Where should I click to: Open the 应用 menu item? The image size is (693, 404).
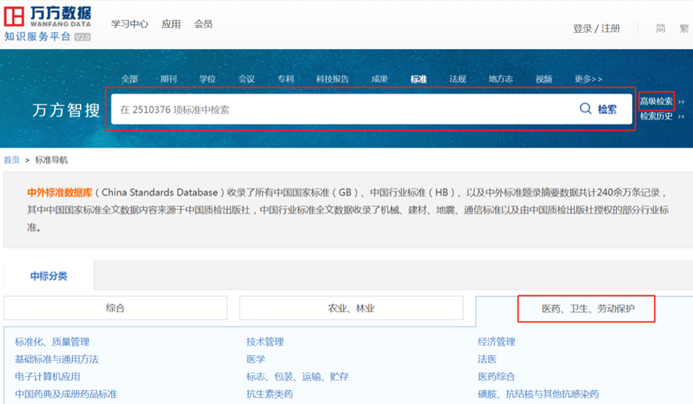tap(171, 24)
